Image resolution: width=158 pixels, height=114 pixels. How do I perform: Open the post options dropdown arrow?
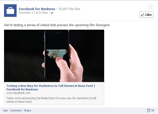pos(151,7)
